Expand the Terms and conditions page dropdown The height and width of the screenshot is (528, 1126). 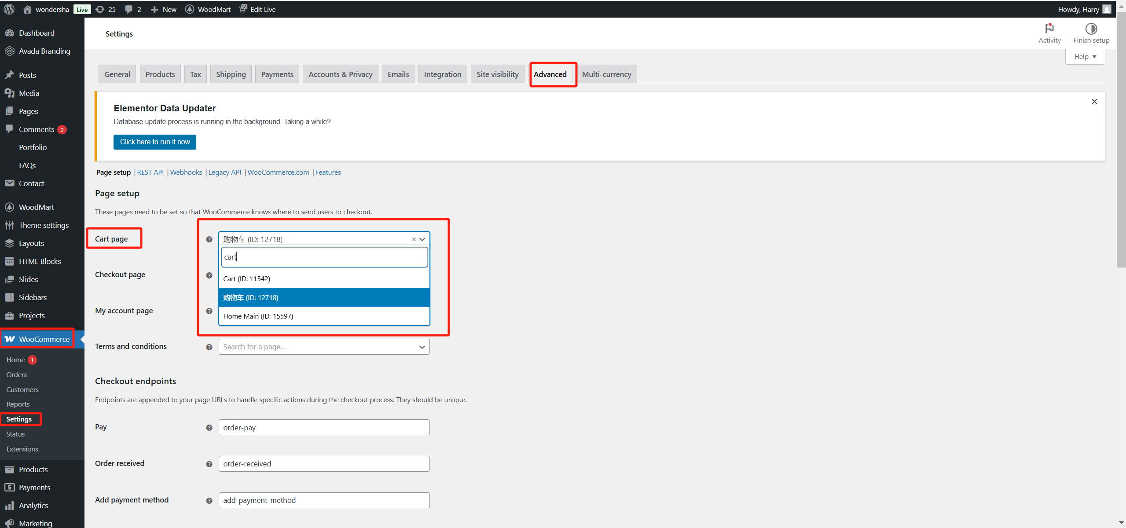click(422, 347)
